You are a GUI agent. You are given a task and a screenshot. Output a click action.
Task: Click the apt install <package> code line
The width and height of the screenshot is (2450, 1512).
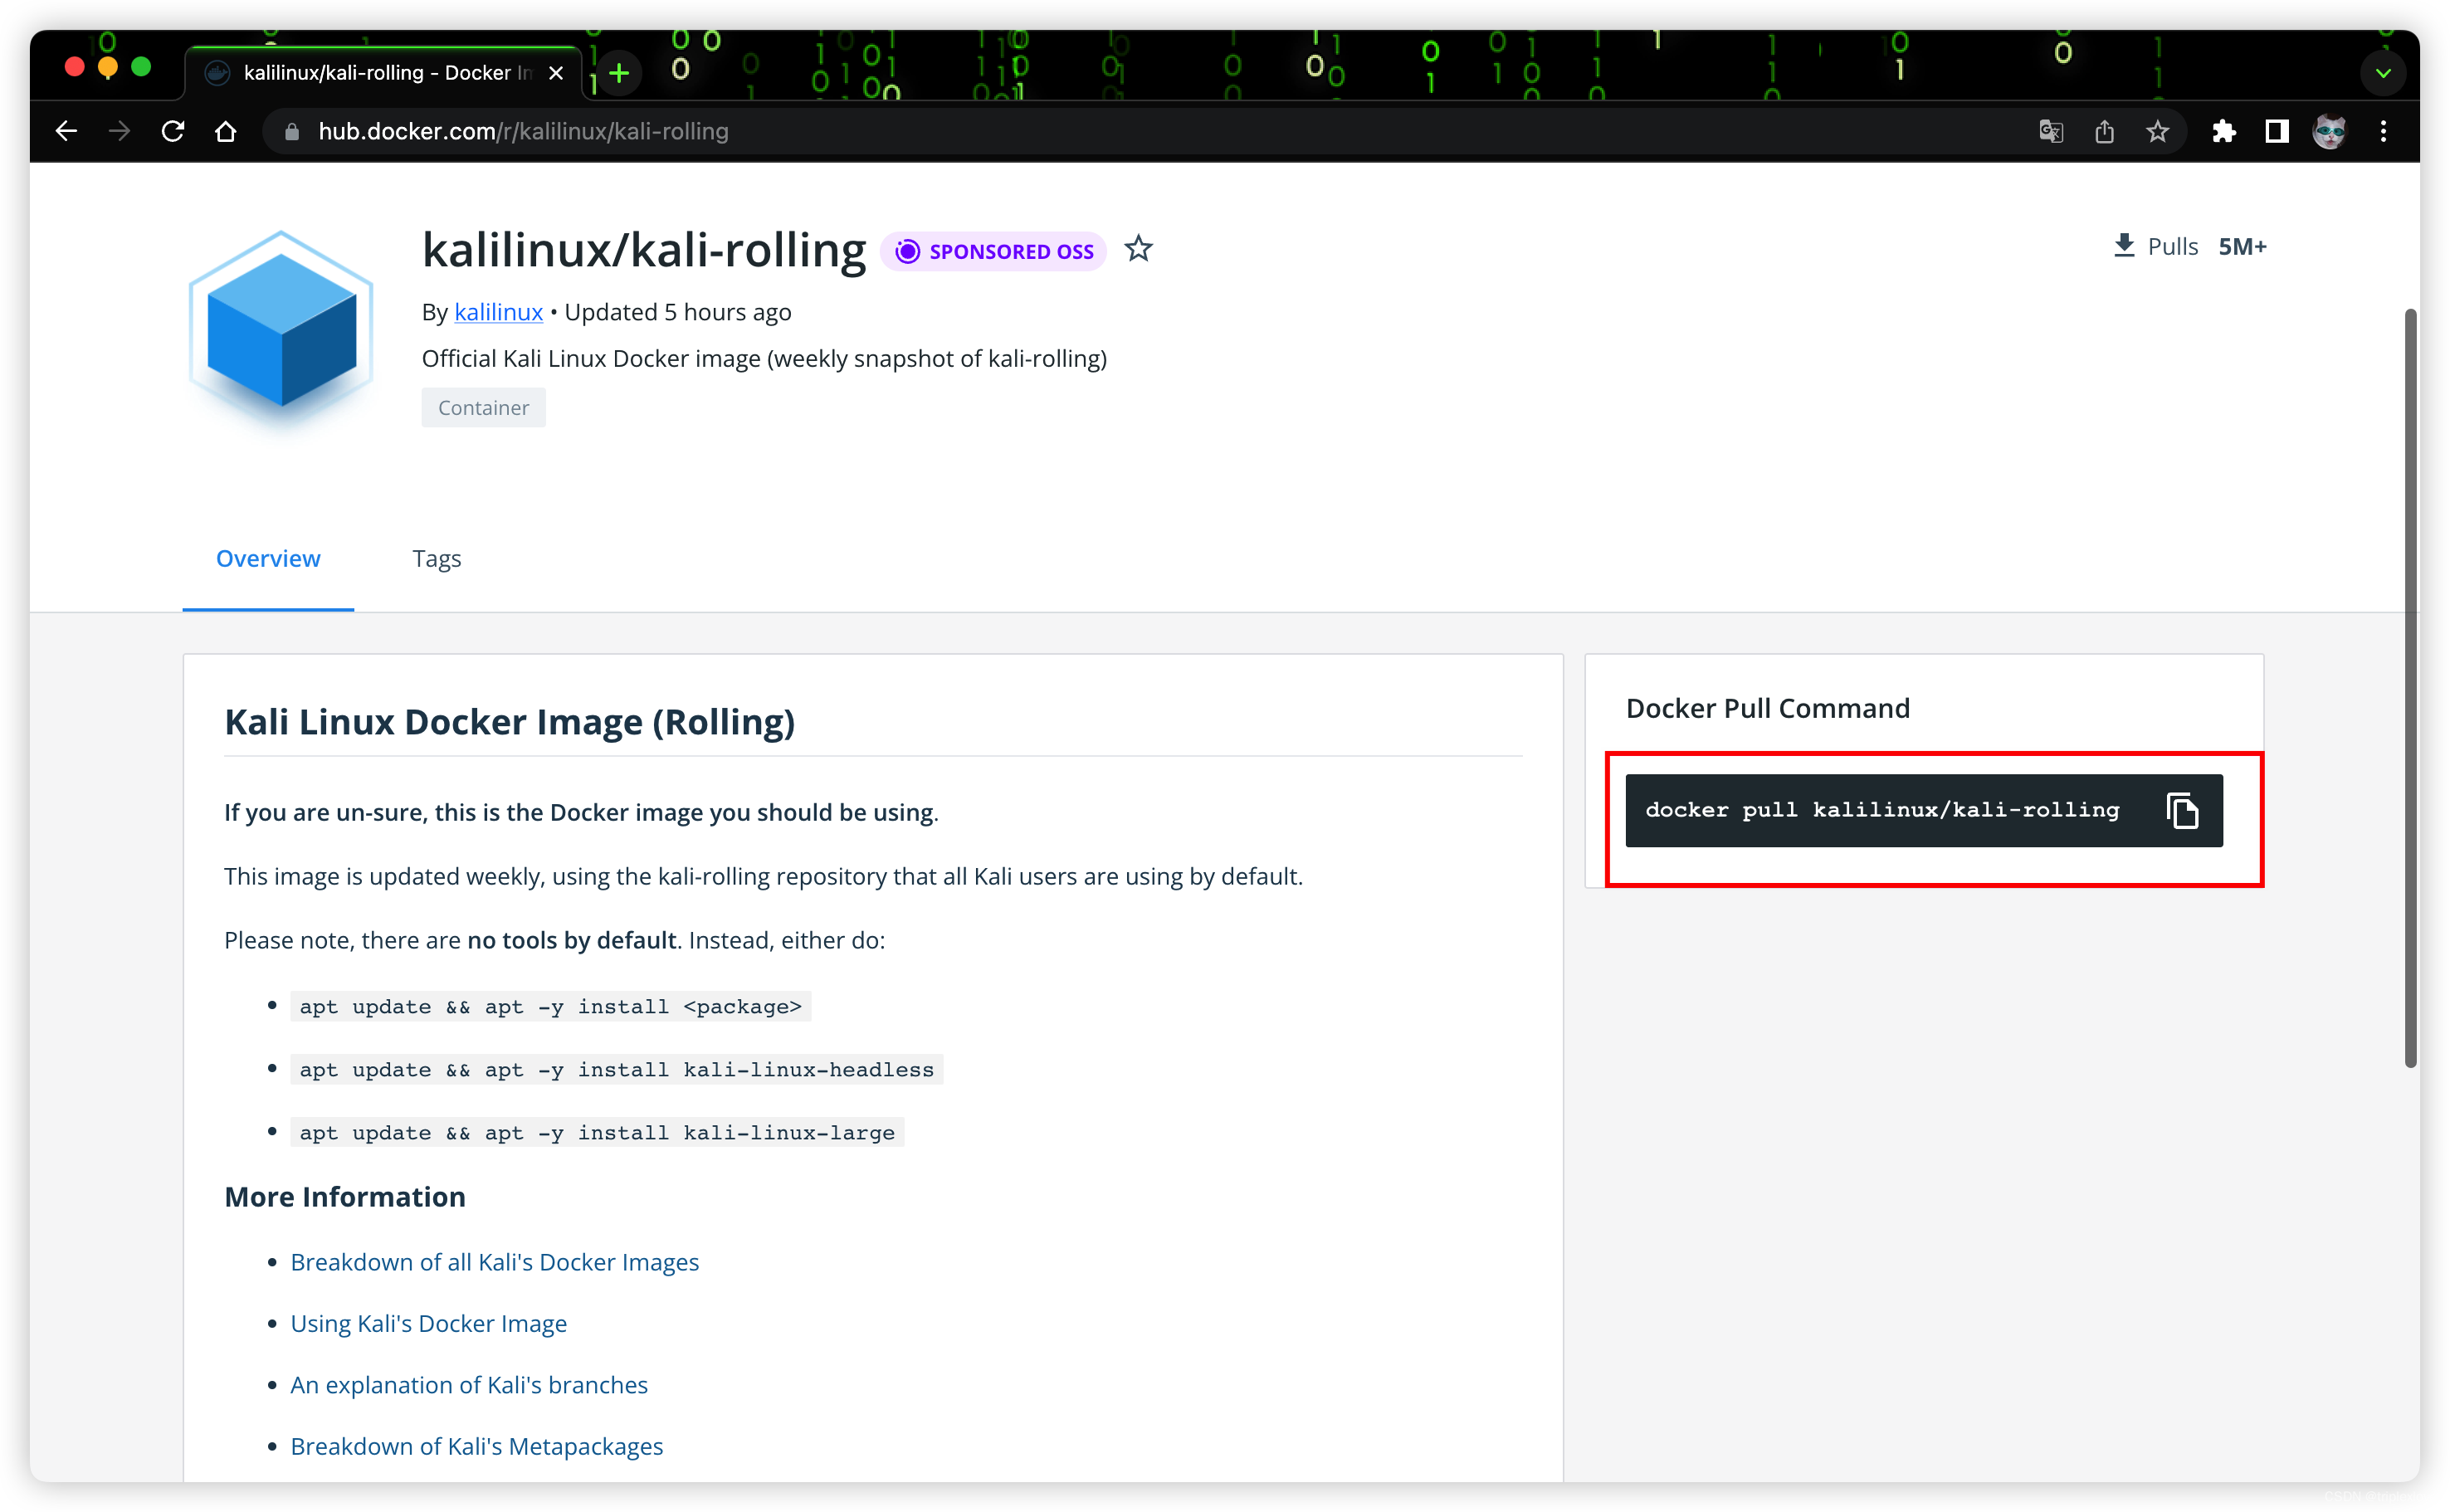pos(550,1006)
